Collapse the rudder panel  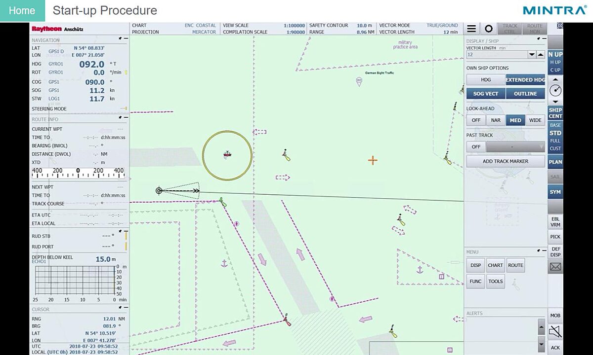(x=126, y=231)
